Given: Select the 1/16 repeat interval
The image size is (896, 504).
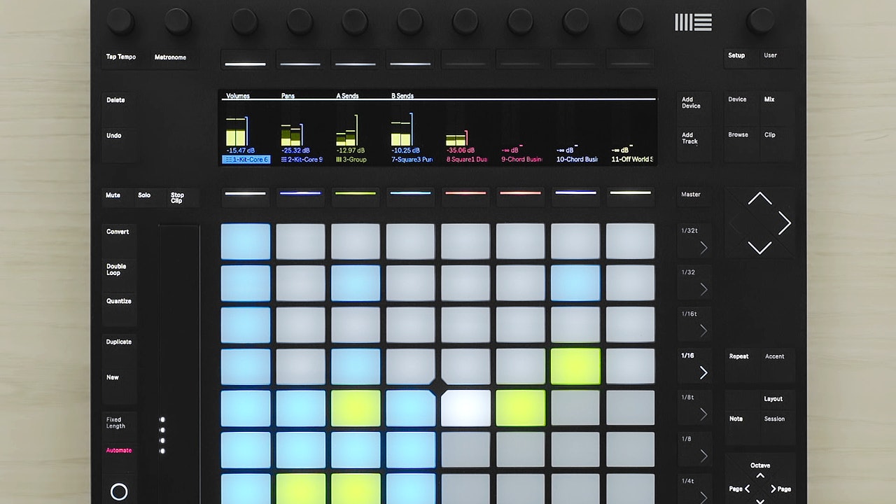Looking at the screenshot, I should [x=694, y=365].
